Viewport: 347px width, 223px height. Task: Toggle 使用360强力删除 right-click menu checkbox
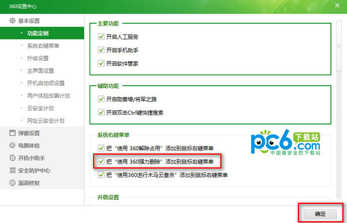(101, 162)
